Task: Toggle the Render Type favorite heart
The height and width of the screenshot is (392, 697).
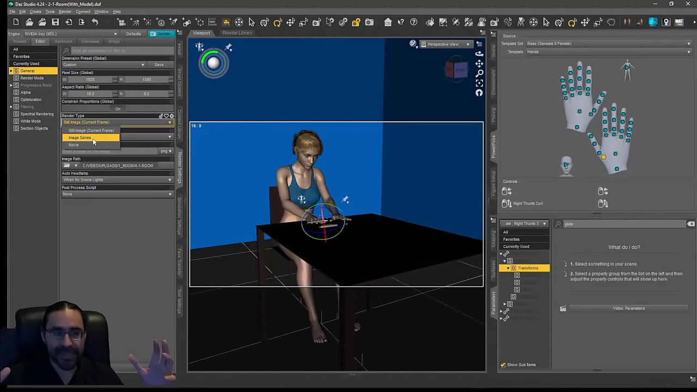Action: click(166, 116)
